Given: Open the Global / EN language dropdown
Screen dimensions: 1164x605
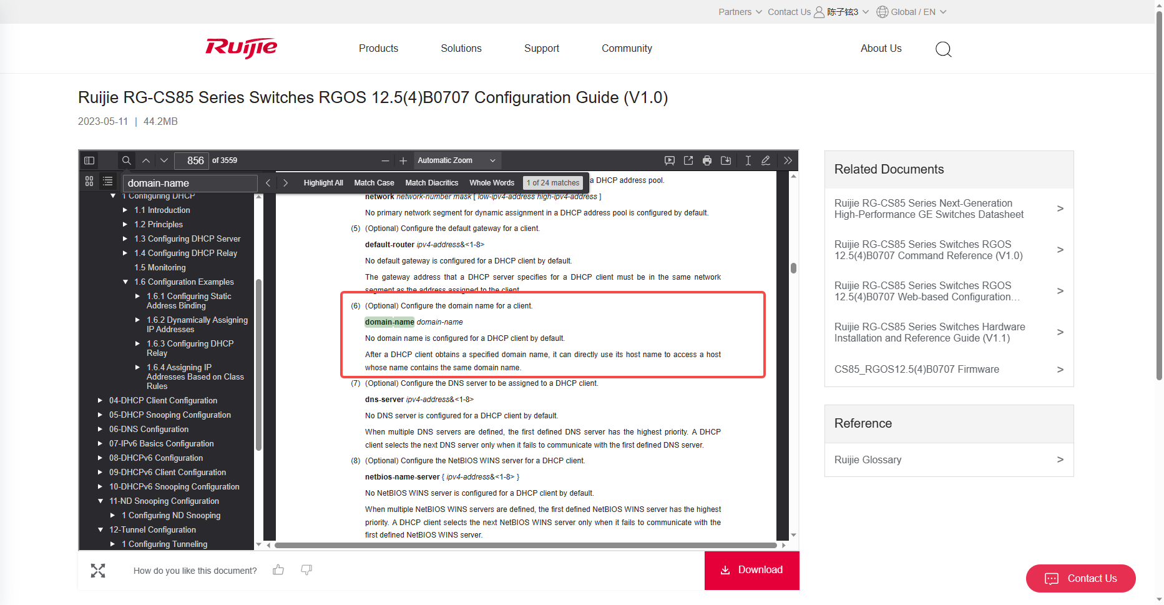Looking at the screenshot, I should [918, 12].
